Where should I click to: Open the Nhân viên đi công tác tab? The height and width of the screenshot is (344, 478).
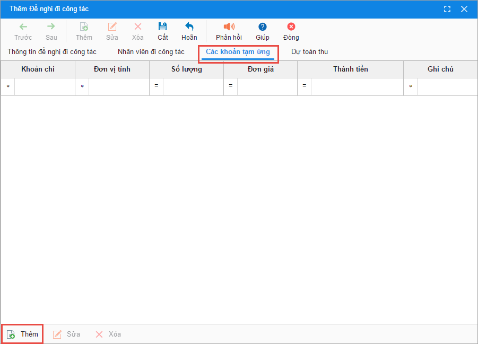point(151,52)
